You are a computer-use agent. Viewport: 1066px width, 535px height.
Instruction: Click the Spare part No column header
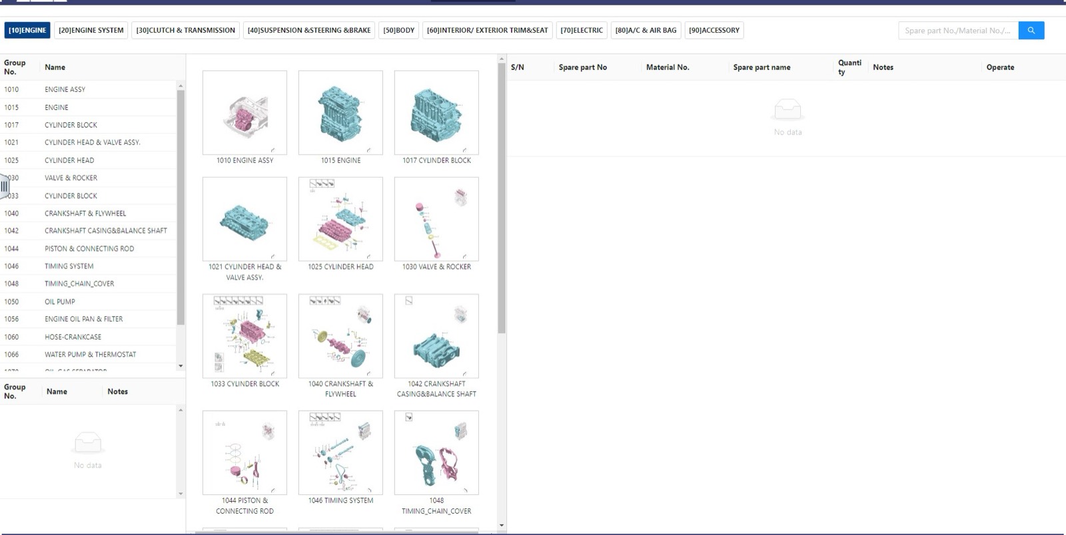click(x=583, y=67)
